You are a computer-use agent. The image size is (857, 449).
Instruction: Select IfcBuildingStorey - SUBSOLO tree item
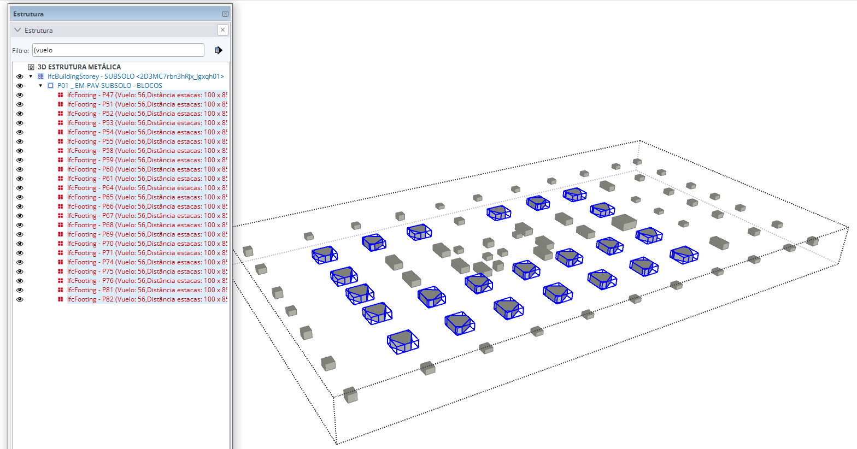coord(136,76)
